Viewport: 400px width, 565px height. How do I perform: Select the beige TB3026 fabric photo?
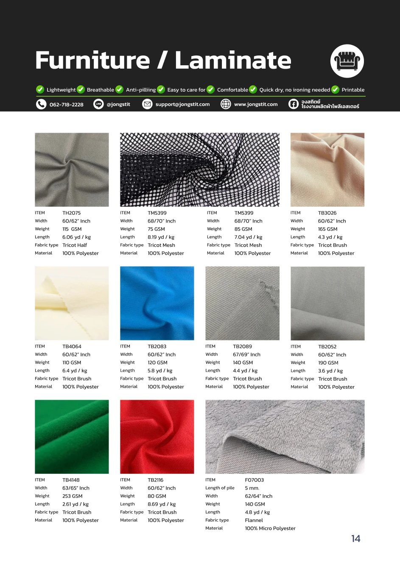tap(327, 170)
